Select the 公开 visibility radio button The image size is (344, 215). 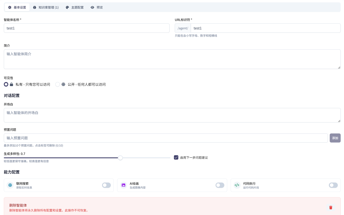point(57,84)
